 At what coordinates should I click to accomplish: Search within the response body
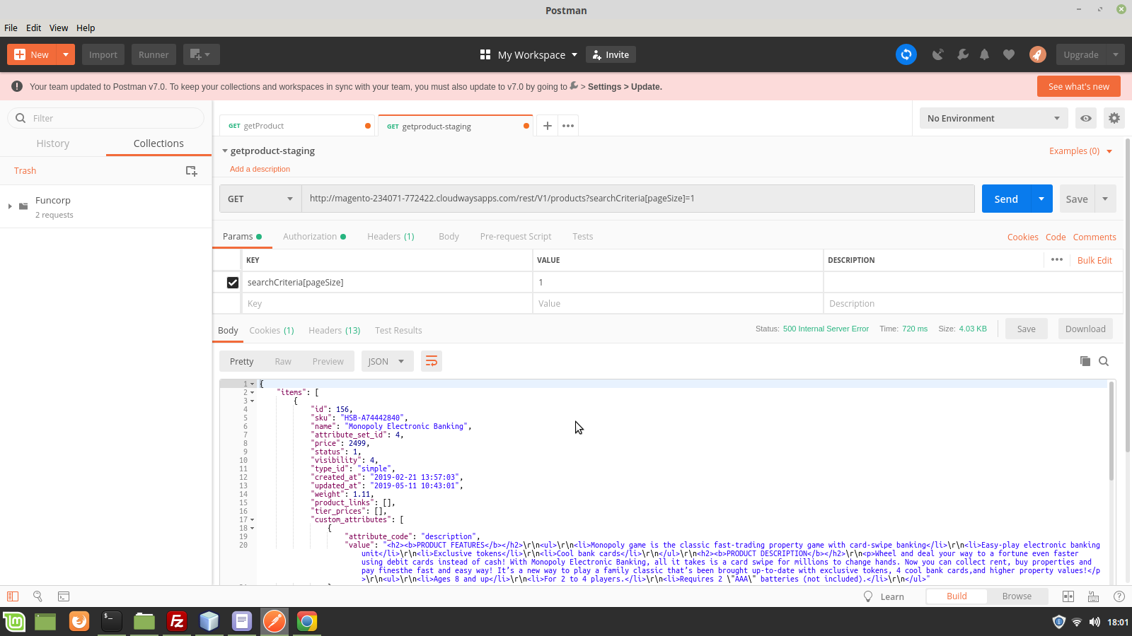(x=1103, y=361)
